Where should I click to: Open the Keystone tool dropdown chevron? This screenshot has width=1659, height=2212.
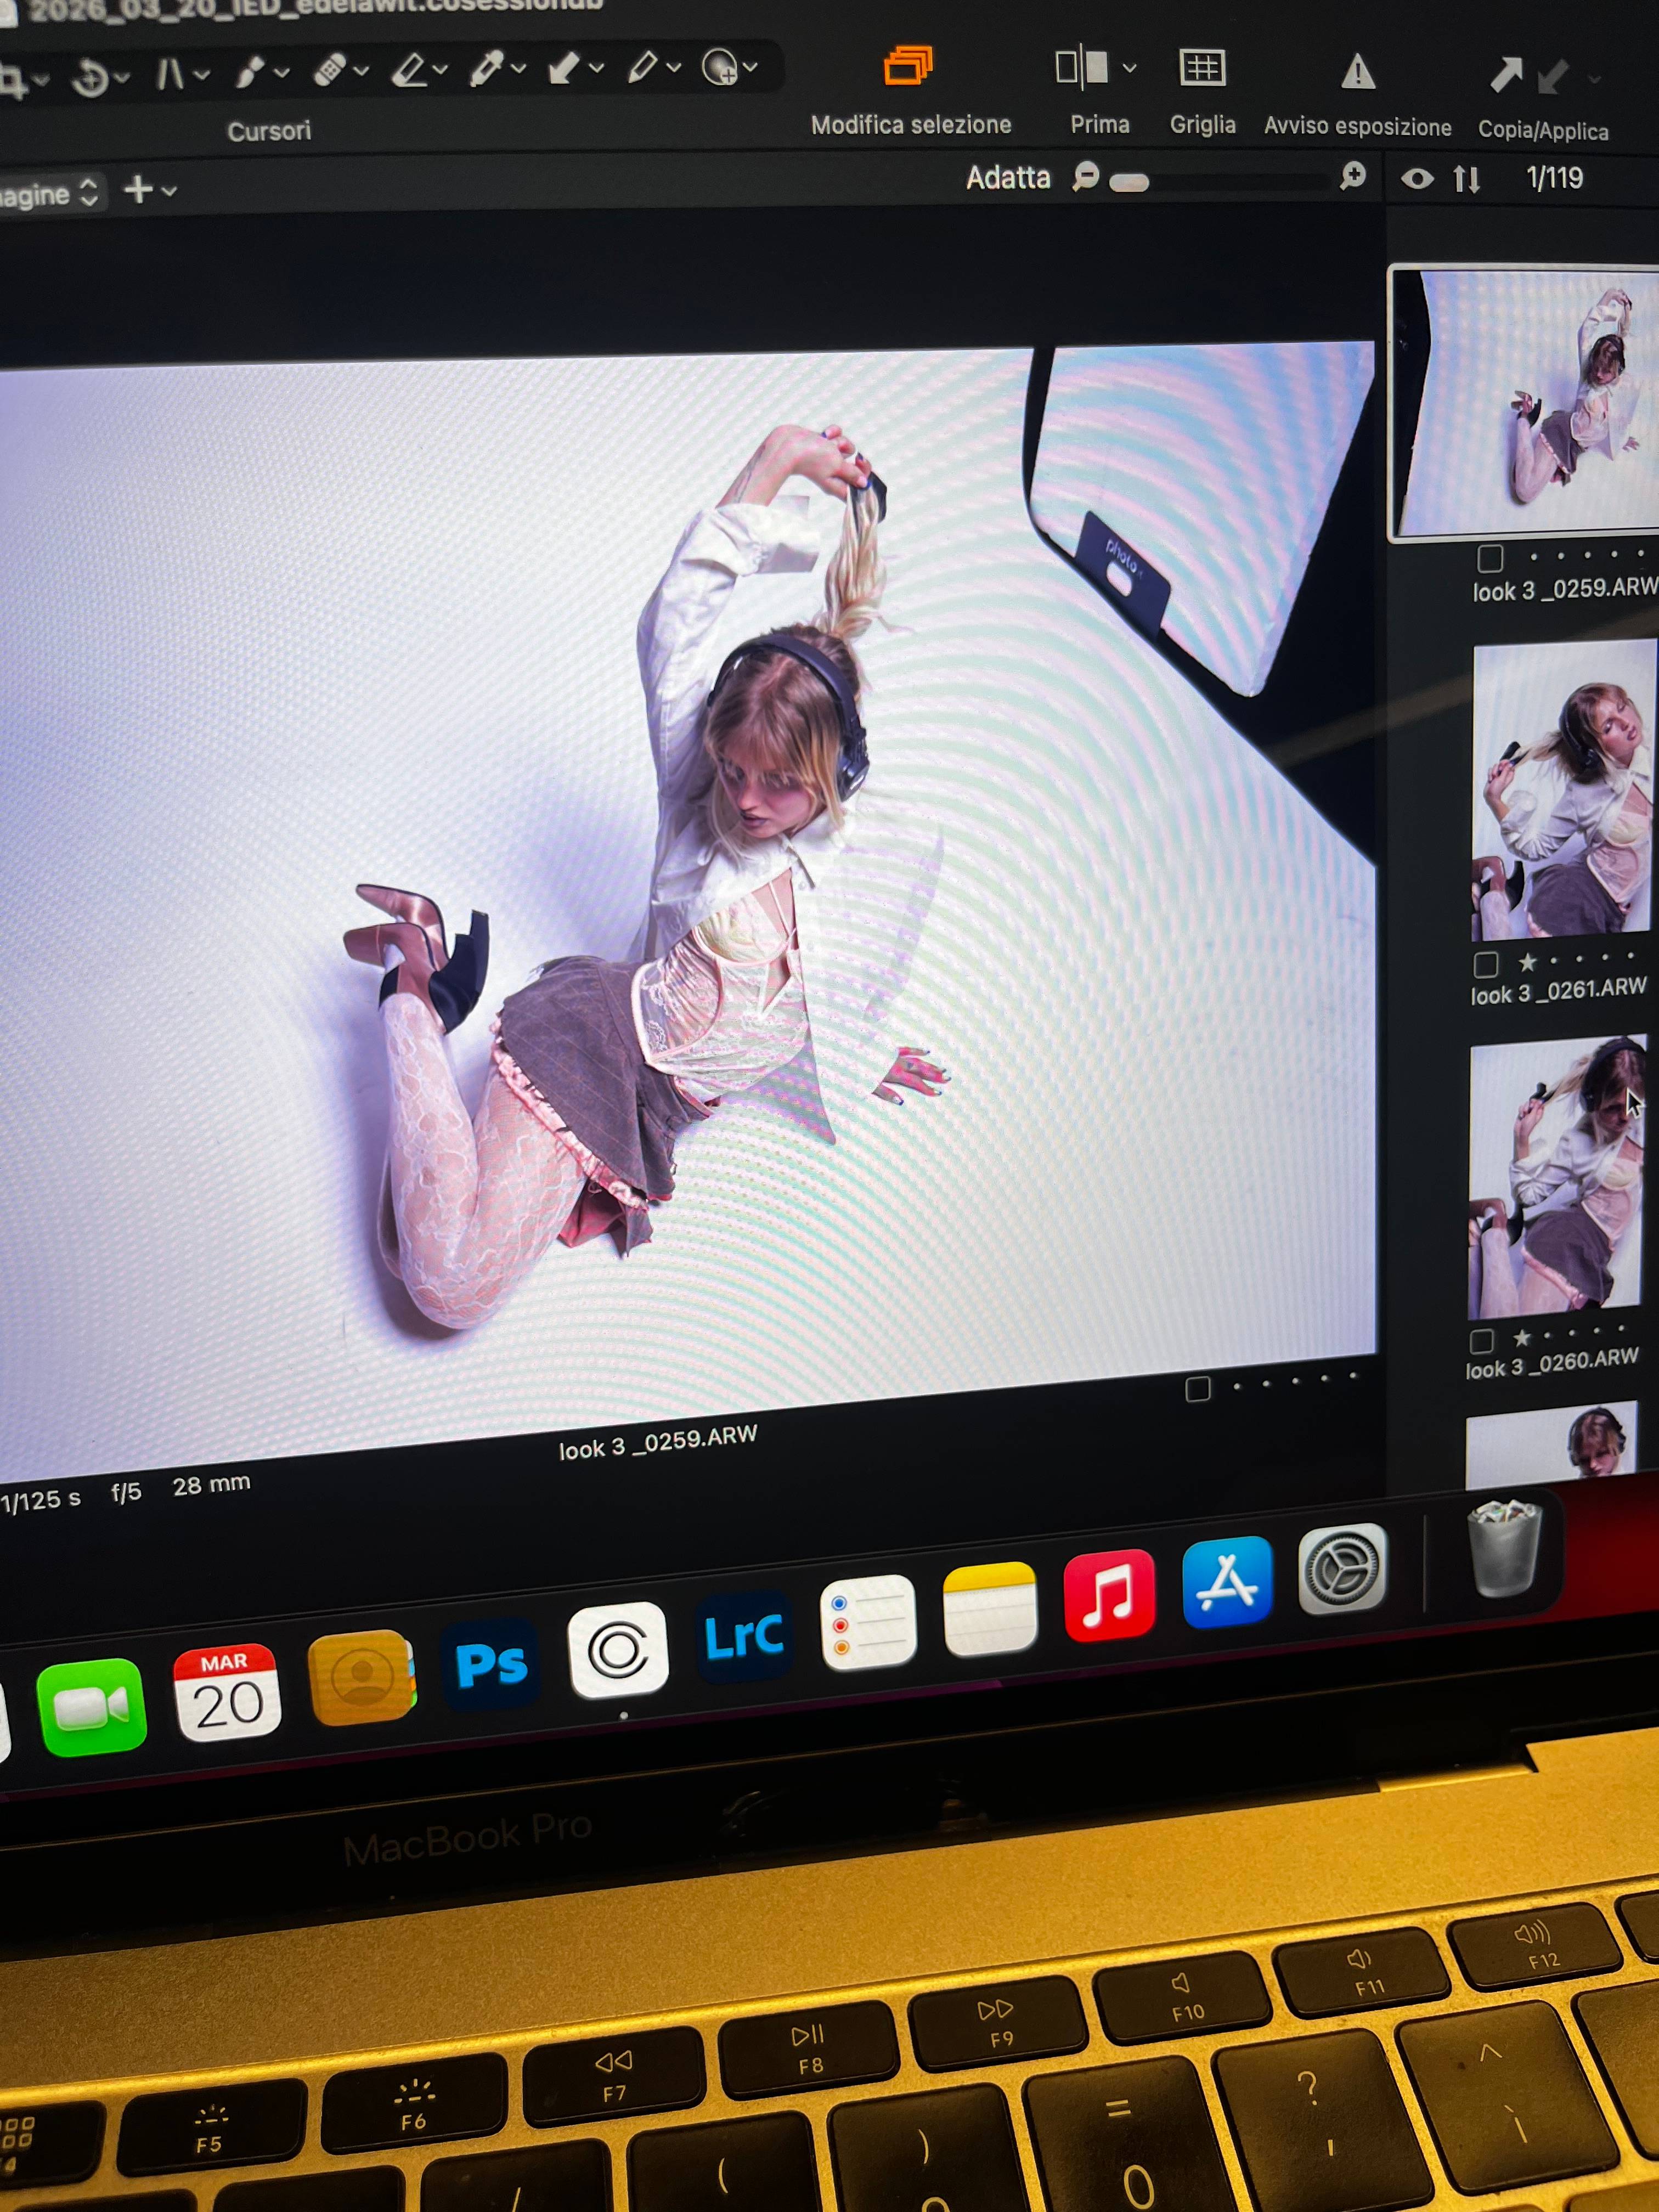pyautogui.click(x=202, y=74)
